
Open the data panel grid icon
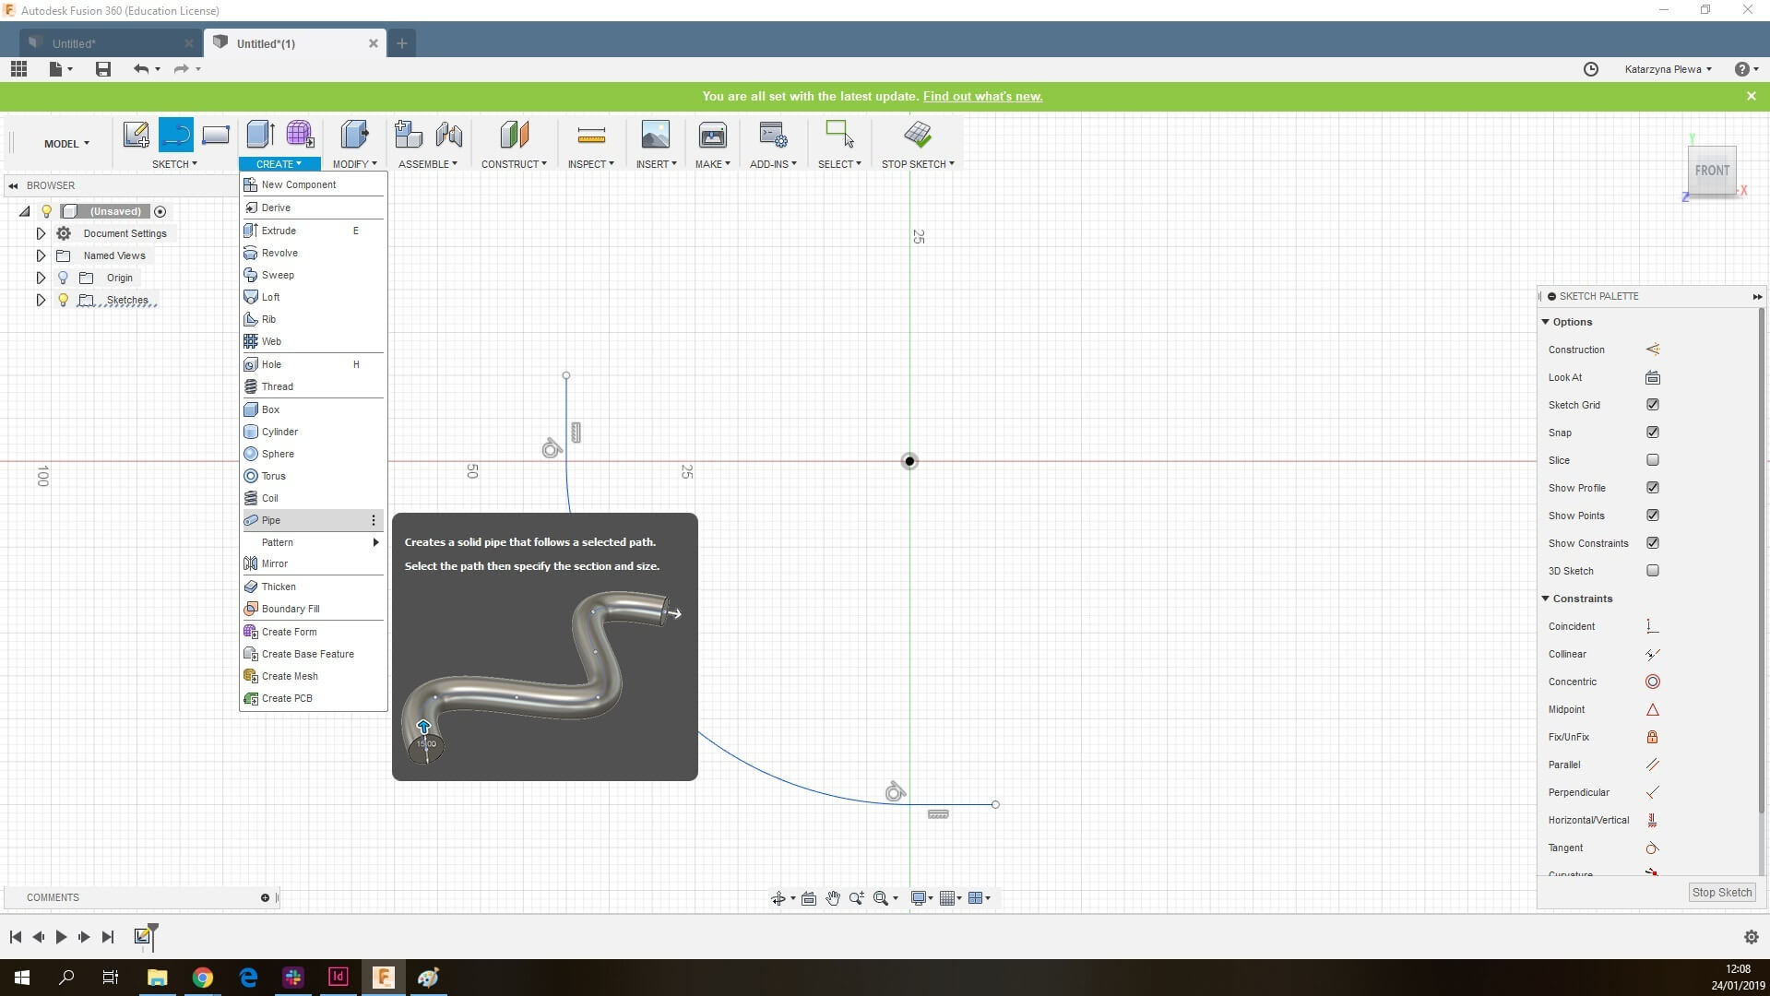click(18, 69)
